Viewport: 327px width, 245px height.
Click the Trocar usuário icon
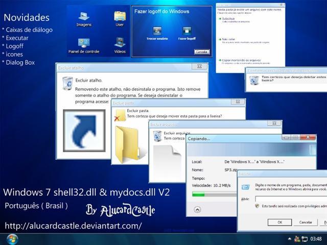(157, 31)
